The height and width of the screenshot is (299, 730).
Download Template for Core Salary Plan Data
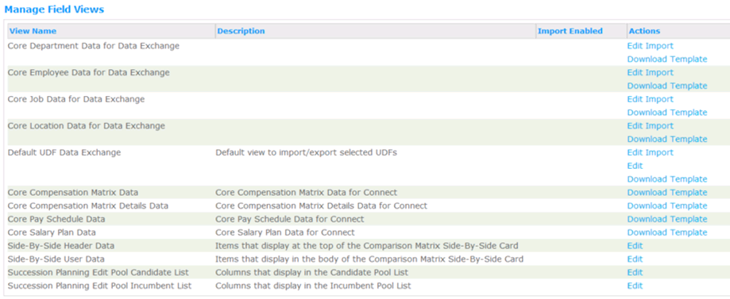[x=666, y=232]
